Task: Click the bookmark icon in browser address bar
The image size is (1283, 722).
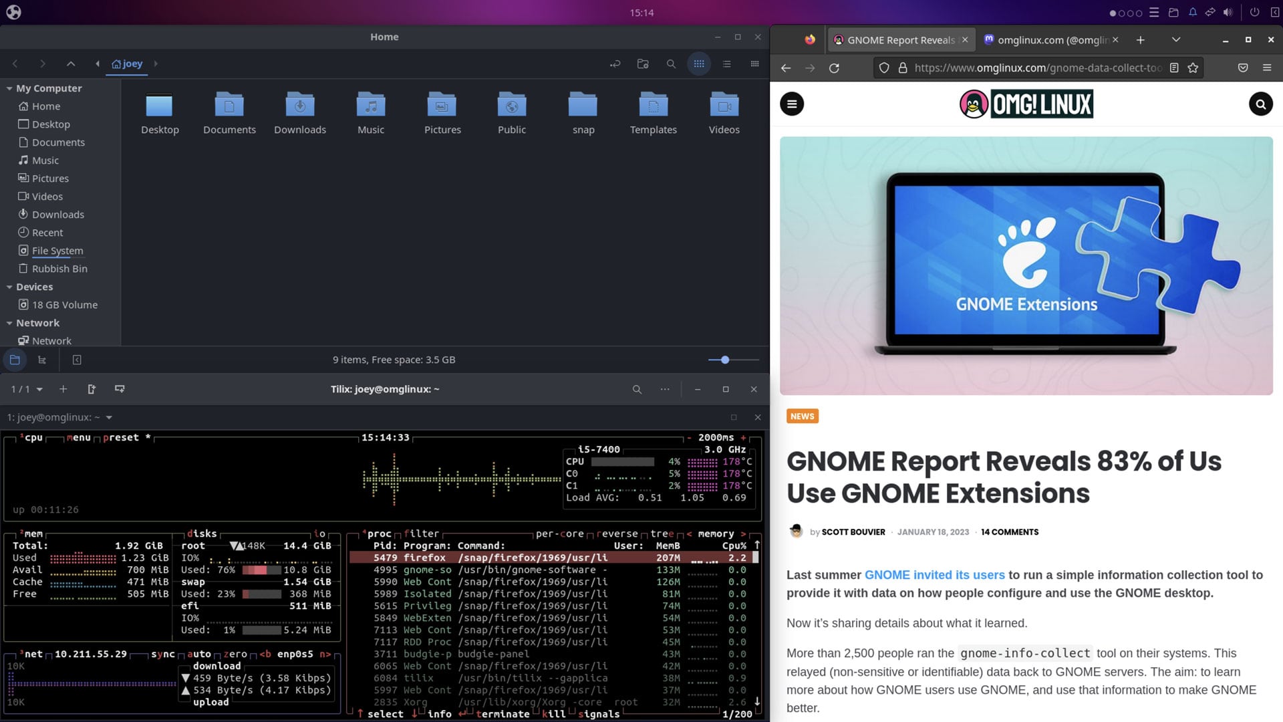Action: click(x=1194, y=67)
